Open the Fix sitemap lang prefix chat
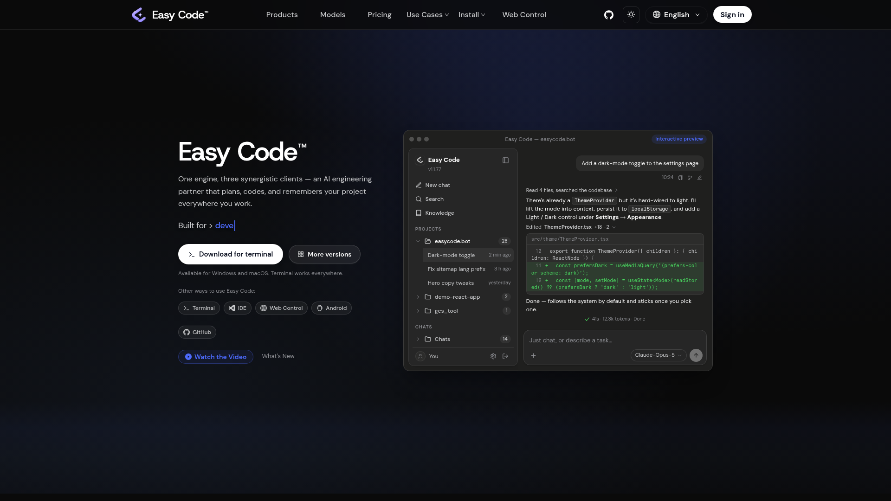891x501 pixels. pyautogui.click(x=468, y=269)
